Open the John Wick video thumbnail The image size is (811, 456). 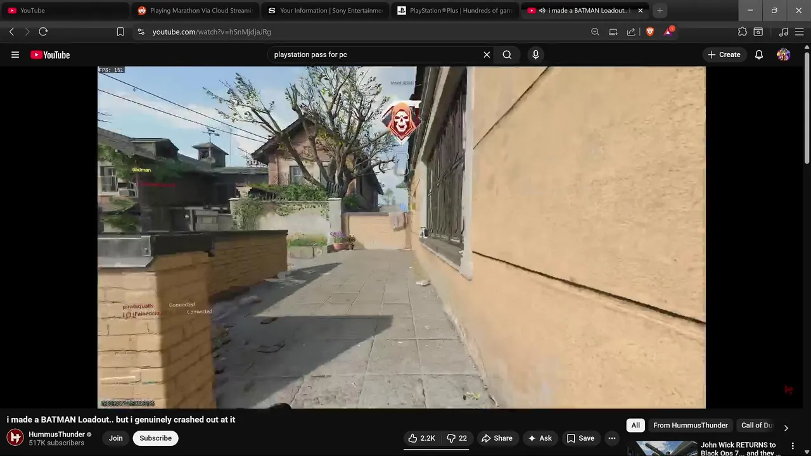coord(663,448)
